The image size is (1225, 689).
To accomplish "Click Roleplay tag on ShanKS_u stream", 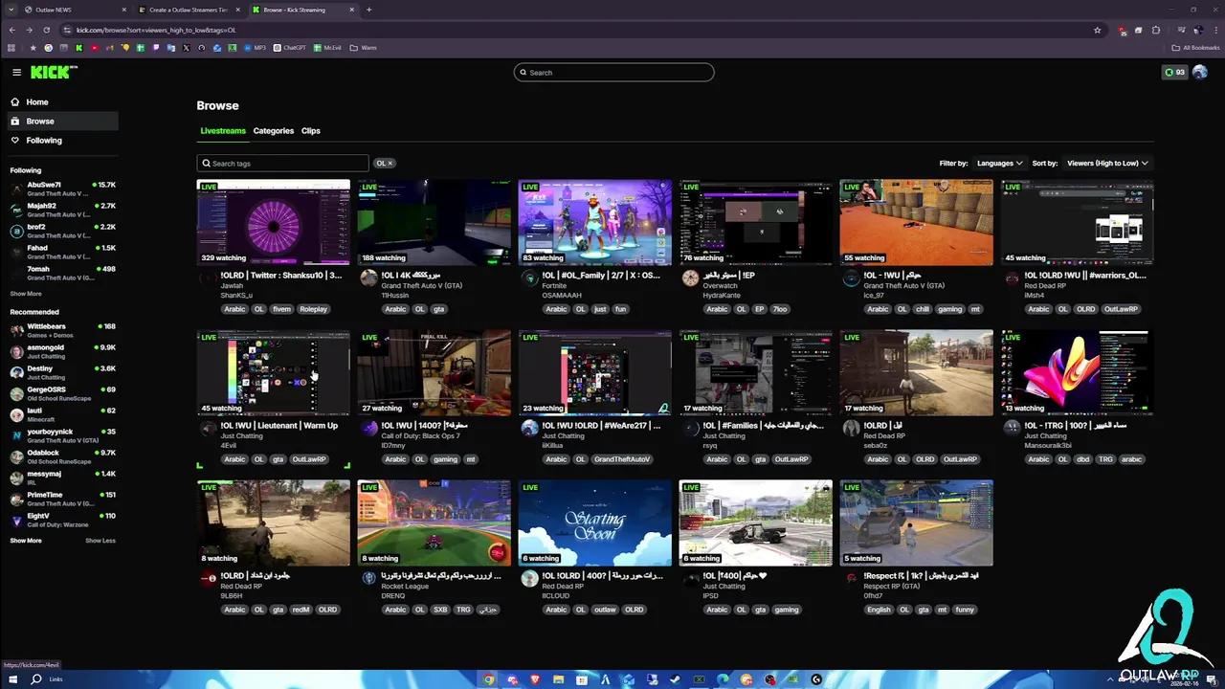I will [x=313, y=309].
